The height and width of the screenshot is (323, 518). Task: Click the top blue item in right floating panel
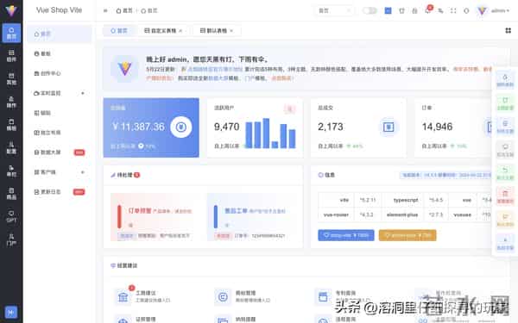tap(505, 80)
